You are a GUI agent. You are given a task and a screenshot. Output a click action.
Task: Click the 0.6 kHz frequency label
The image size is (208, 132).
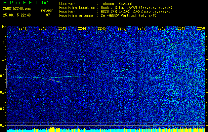pos(3,125)
